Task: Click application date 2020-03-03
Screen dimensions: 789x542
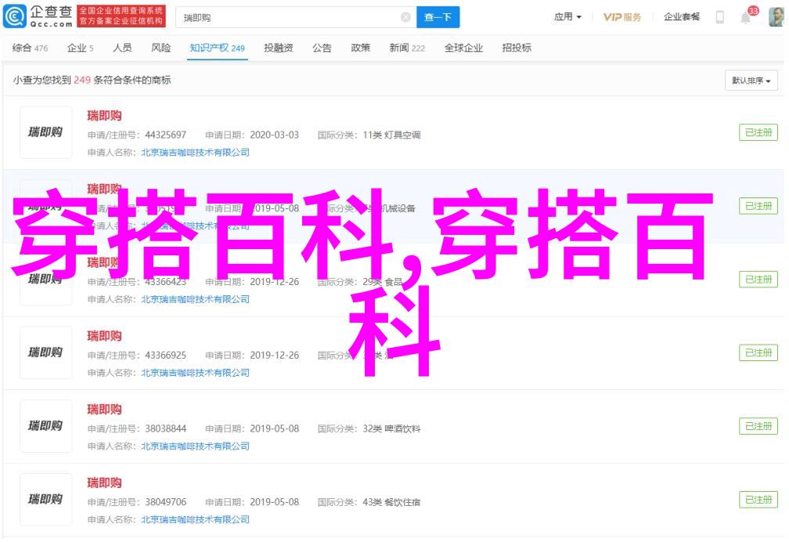Action: 274,135
